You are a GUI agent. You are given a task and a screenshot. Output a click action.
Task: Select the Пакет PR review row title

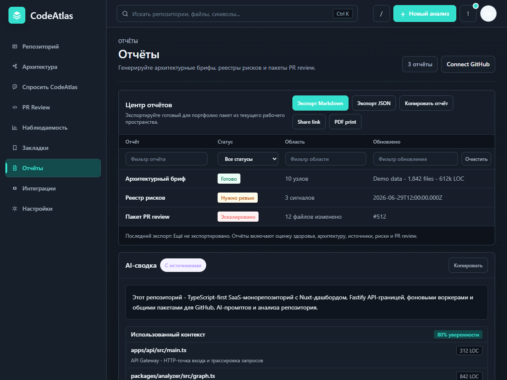click(x=147, y=217)
